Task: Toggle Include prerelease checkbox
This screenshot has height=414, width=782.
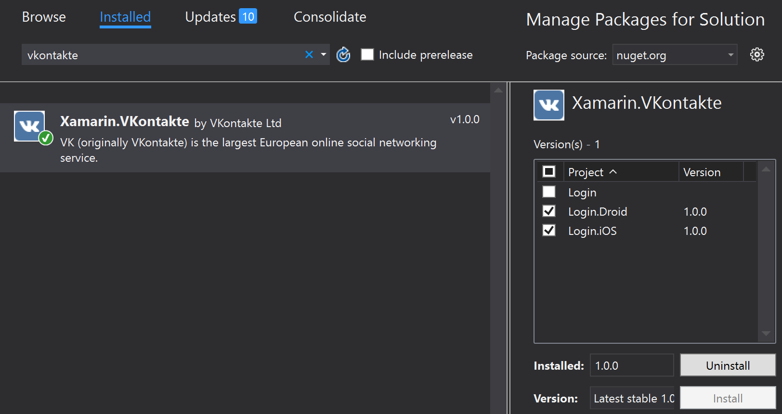Action: coord(367,54)
